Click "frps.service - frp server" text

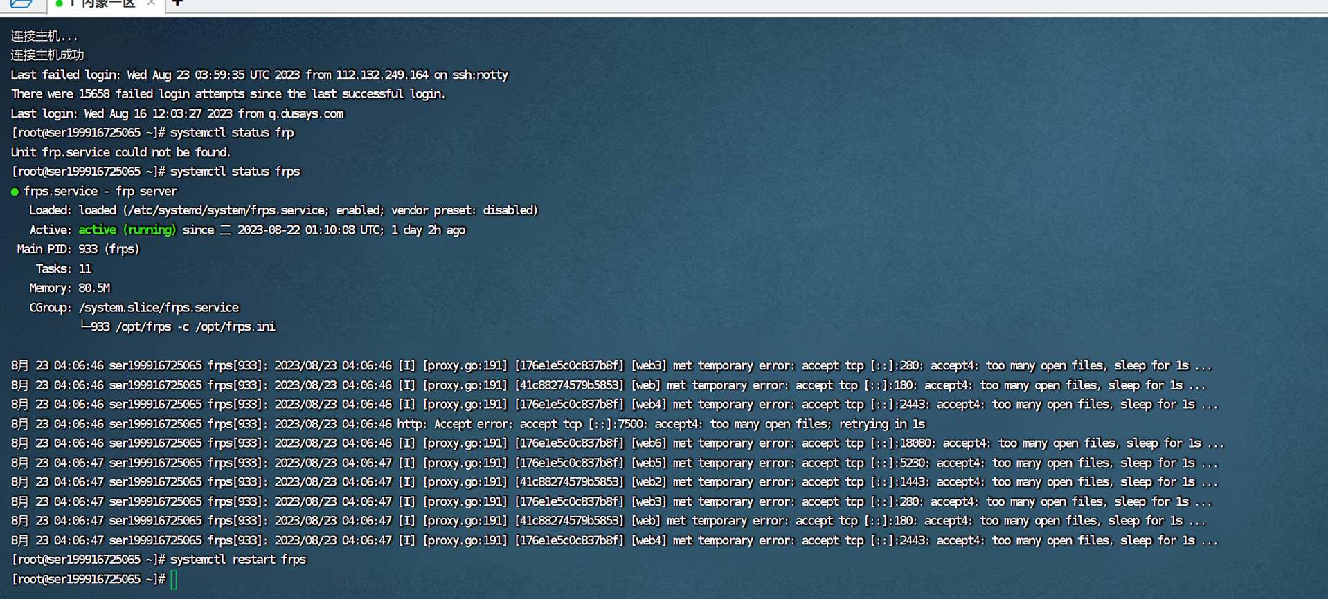click(100, 191)
